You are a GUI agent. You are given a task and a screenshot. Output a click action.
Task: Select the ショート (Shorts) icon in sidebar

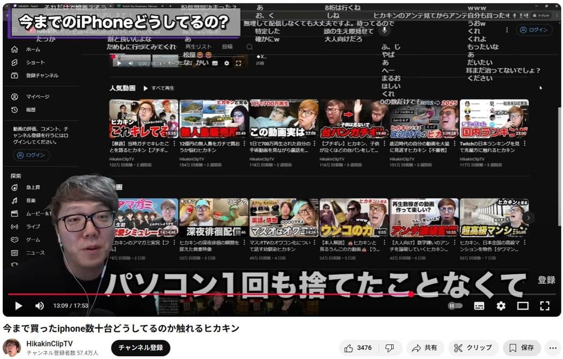[15, 62]
